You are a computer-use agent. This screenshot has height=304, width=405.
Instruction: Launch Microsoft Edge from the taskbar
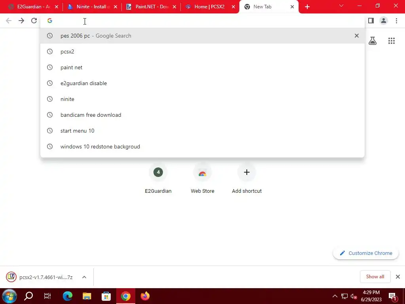(x=68, y=296)
